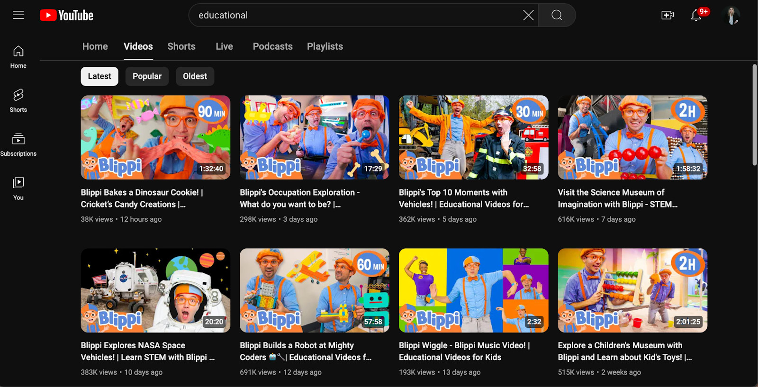Viewport: 758px width, 387px height.
Task: Switch to the Shorts channel tab
Action: [x=181, y=46]
